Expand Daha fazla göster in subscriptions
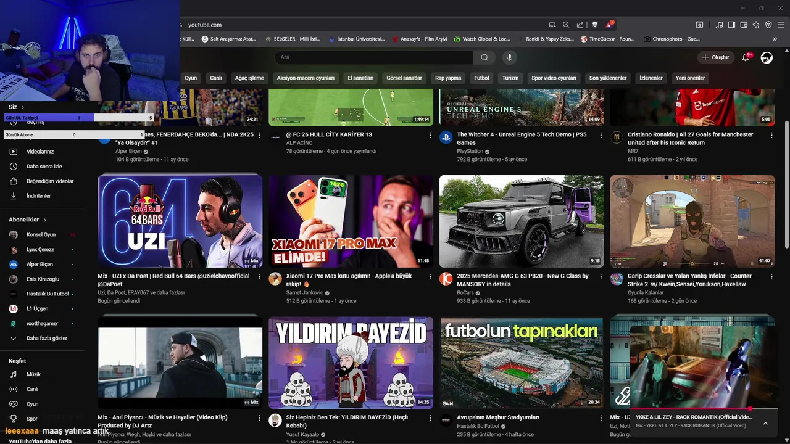Viewport: 790px width, 444px height. click(46, 339)
